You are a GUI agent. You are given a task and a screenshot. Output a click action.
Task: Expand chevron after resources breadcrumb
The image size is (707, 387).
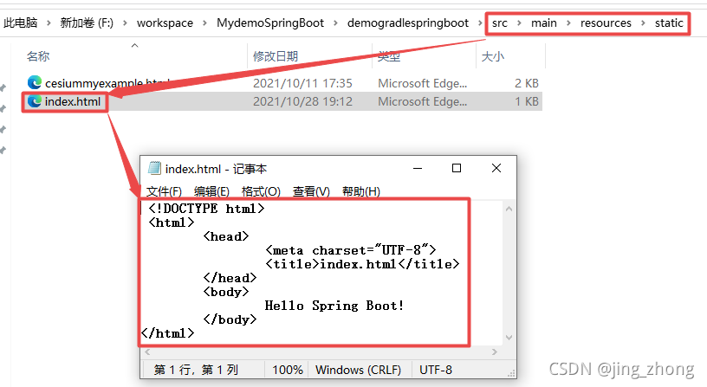coord(644,23)
